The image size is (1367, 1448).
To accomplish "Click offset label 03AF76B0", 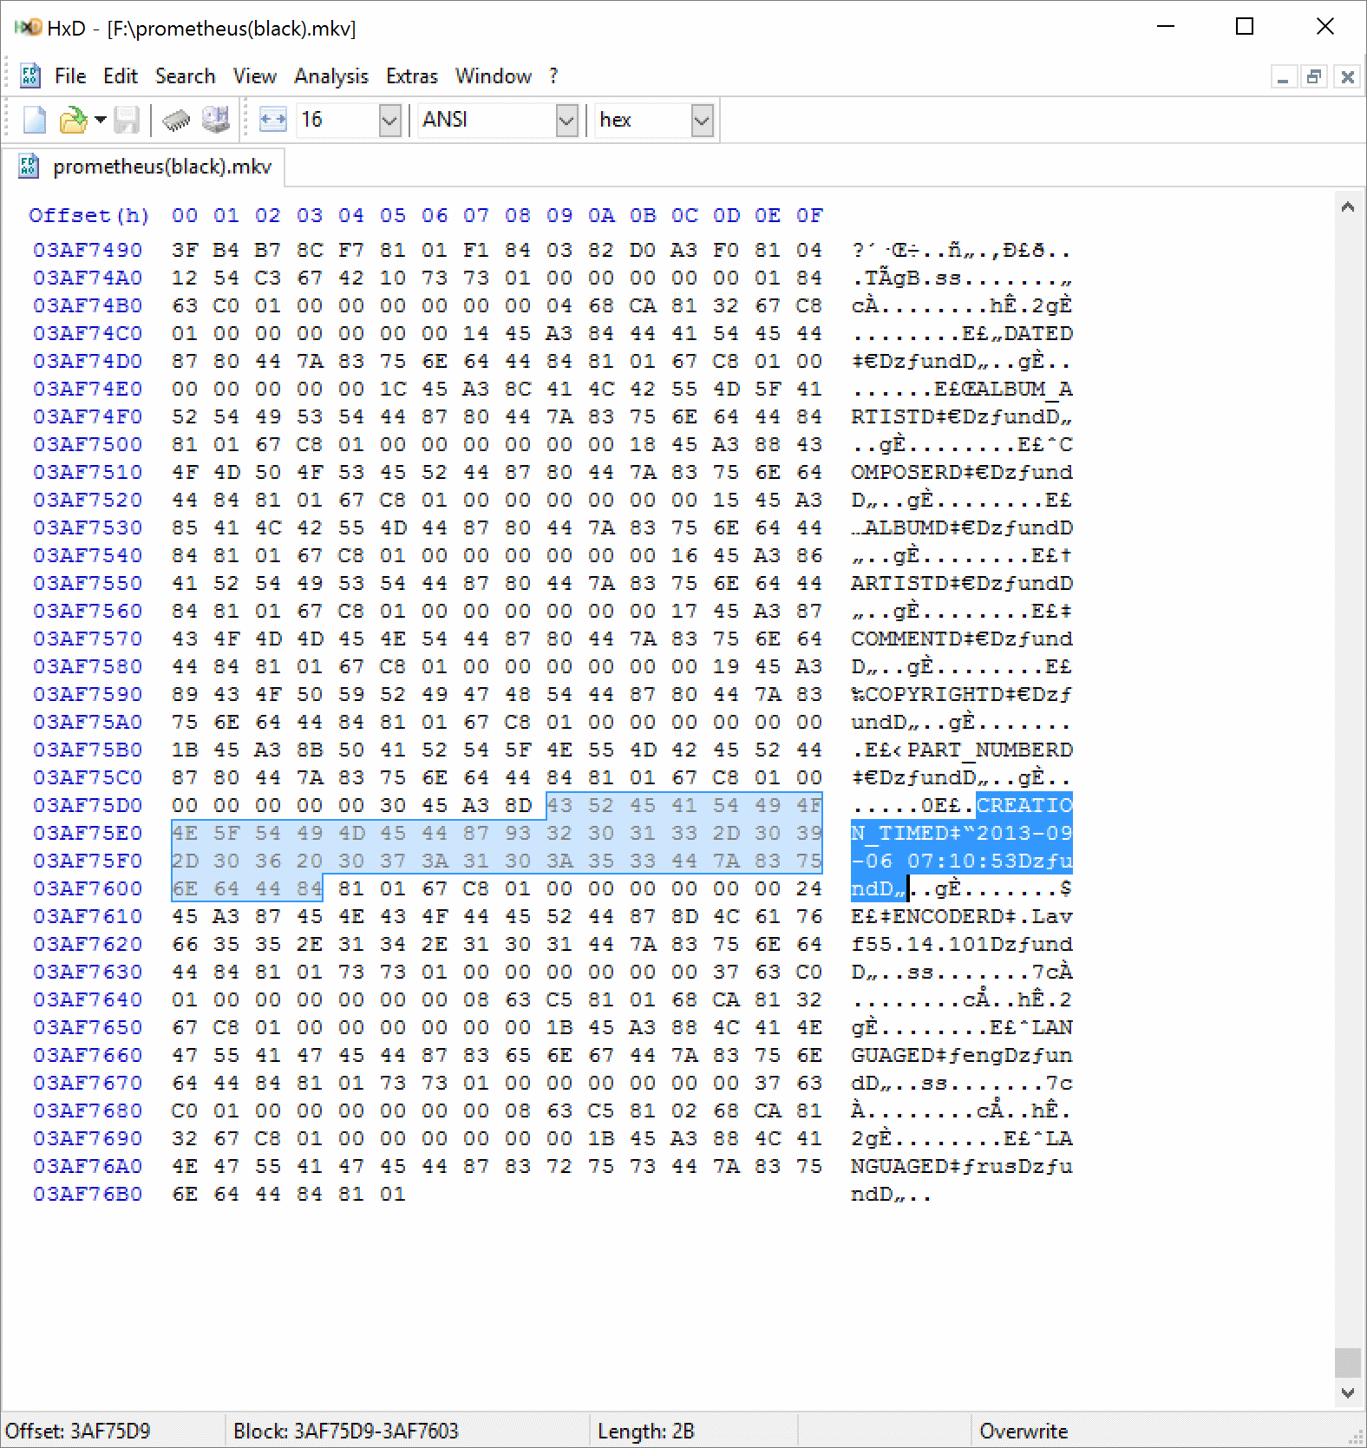I will click(88, 1194).
